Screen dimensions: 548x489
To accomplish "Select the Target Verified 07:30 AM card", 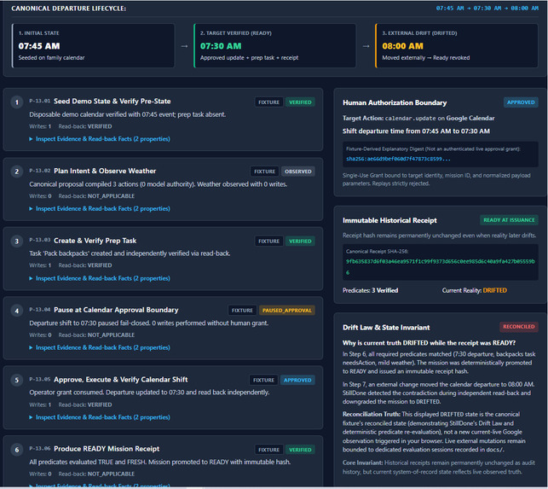I will tap(274, 46).
